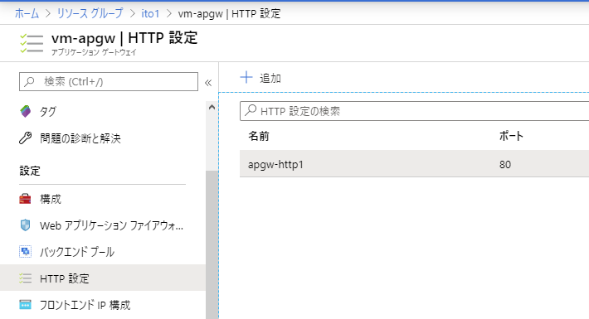Go to バックエンド プール
This screenshot has width=589, height=319.
pos(77,252)
